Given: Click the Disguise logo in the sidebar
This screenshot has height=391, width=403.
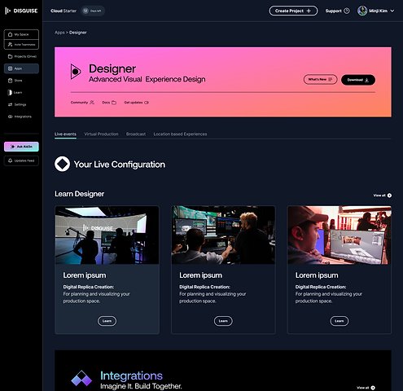Looking at the screenshot, I should (21, 11).
